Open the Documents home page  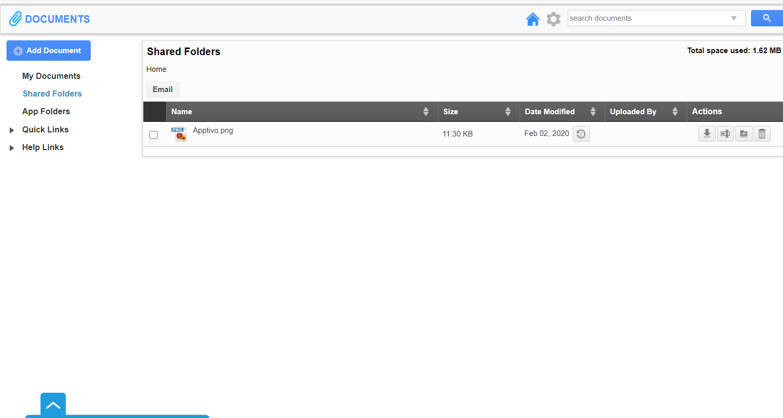[x=533, y=18]
